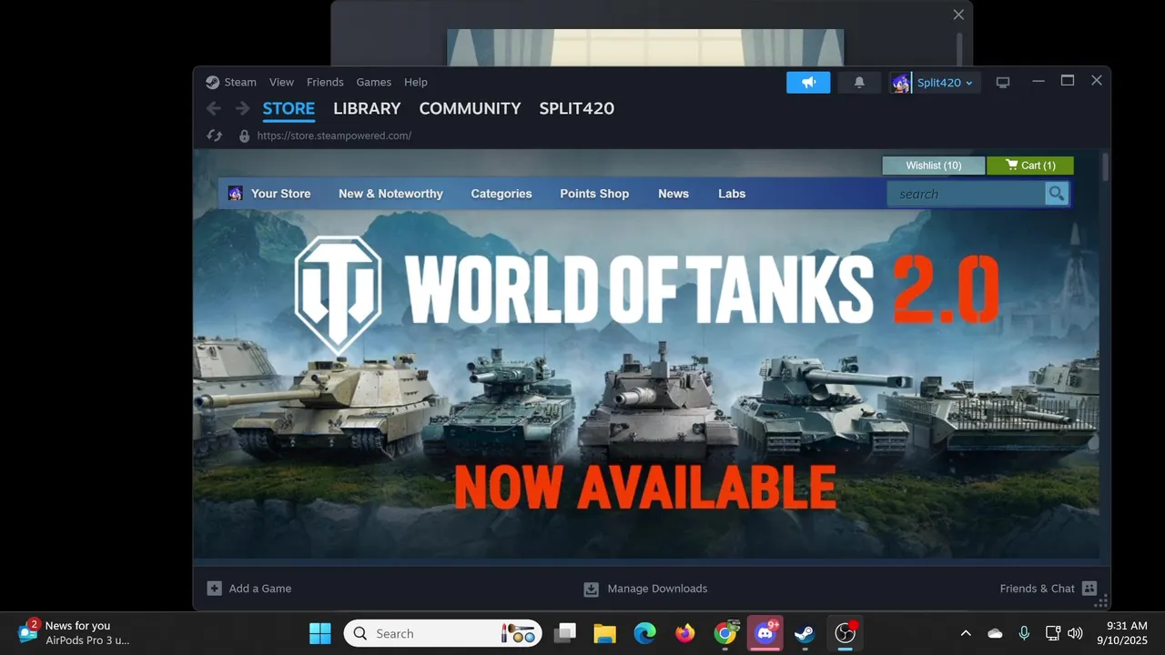The width and height of the screenshot is (1165, 655).
Task: Open the volume tray icon
Action: 1075,633
